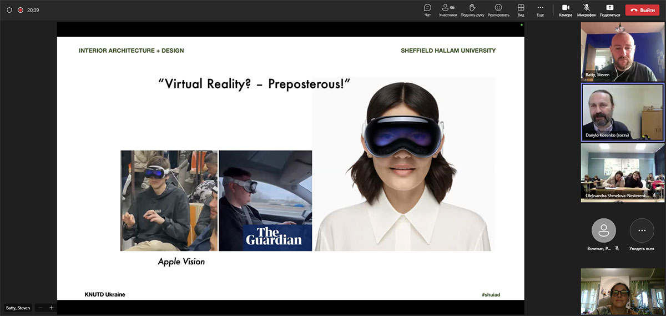Click the red recording indicator
Viewport: 666px width, 316px height.
[21, 10]
